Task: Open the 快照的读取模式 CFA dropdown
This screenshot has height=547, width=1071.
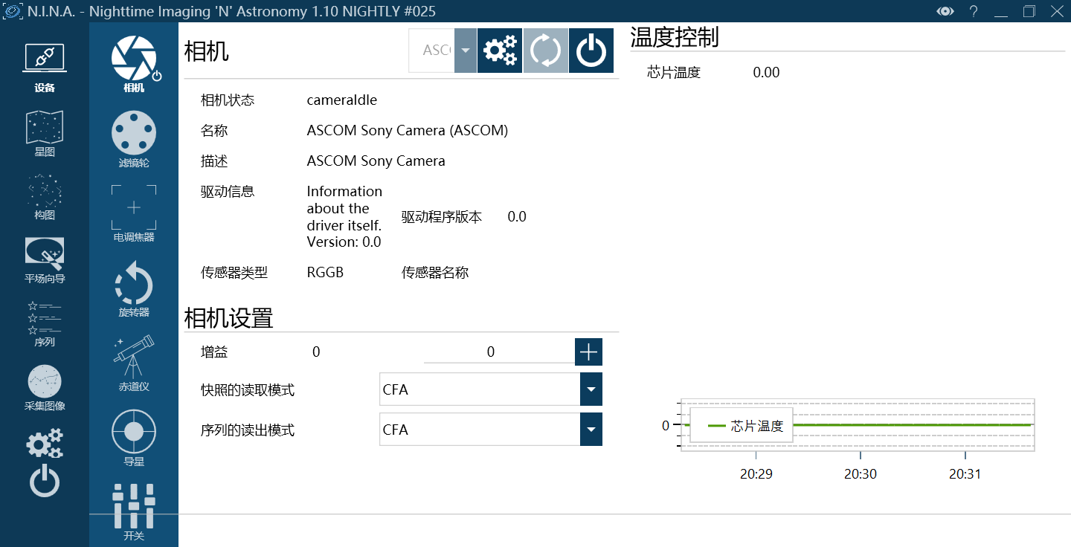Action: tap(491, 389)
